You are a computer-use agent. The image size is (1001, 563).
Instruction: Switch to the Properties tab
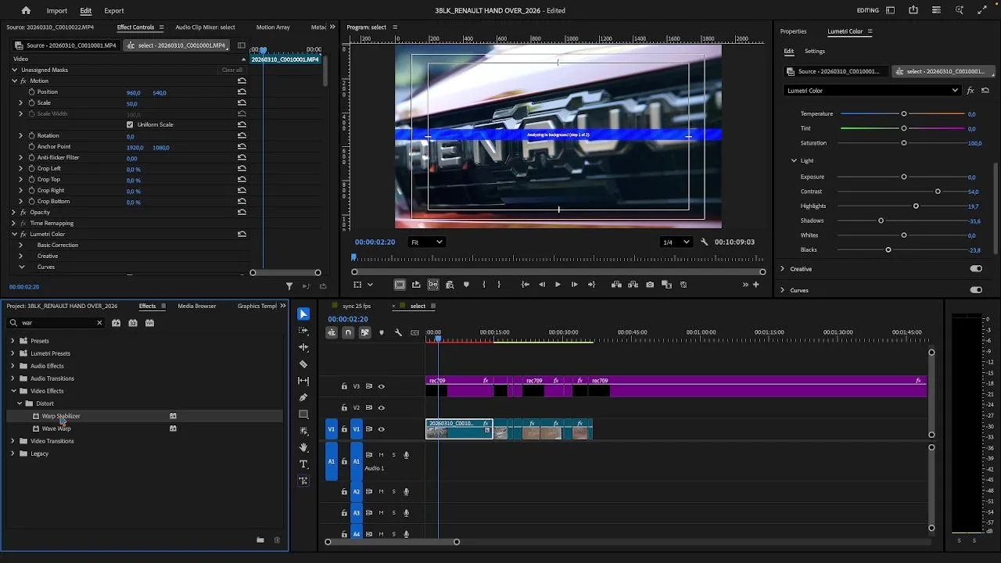point(793,31)
